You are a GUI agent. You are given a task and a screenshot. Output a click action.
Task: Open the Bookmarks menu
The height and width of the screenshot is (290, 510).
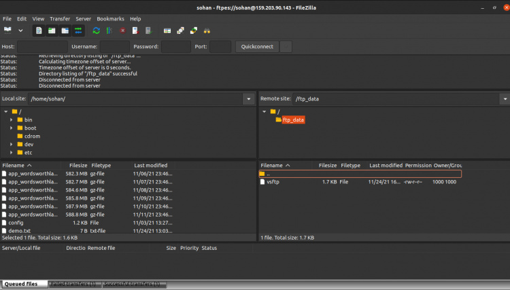pos(109,18)
